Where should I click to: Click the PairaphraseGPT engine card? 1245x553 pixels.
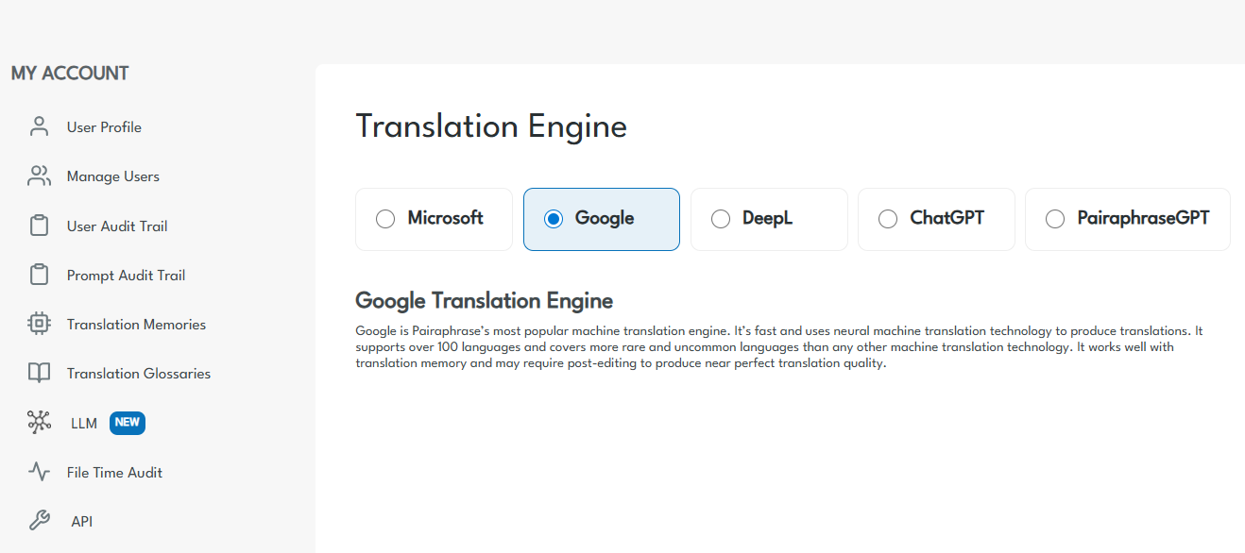[1127, 218]
